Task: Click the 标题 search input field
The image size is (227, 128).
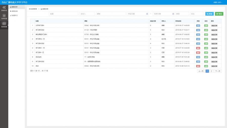Action: pyautogui.click(x=60, y=14)
